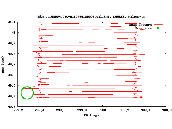
Task: Click the 300.2 RA tick label
Action: pos(124,110)
